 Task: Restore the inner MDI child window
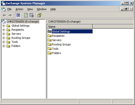(x=126, y=9)
